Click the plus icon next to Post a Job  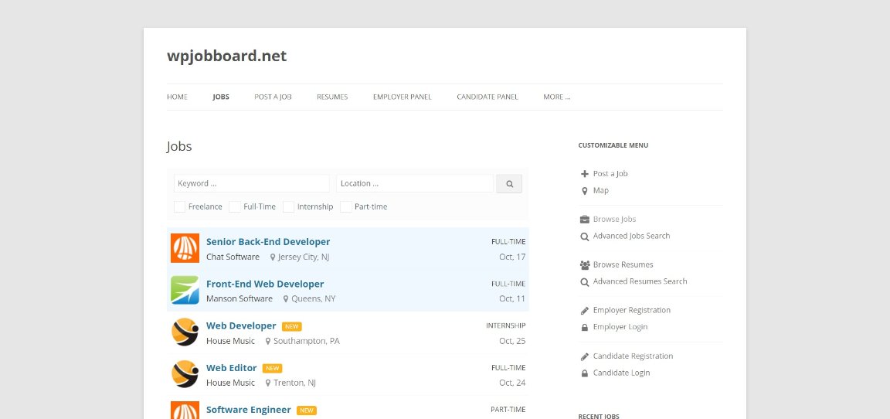(x=585, y=174)
